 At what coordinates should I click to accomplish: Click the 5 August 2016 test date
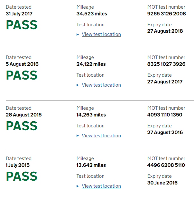point(22,64)
